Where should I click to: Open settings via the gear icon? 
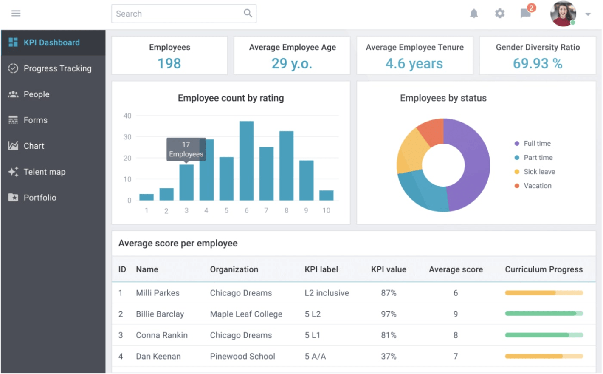(499, 13)
